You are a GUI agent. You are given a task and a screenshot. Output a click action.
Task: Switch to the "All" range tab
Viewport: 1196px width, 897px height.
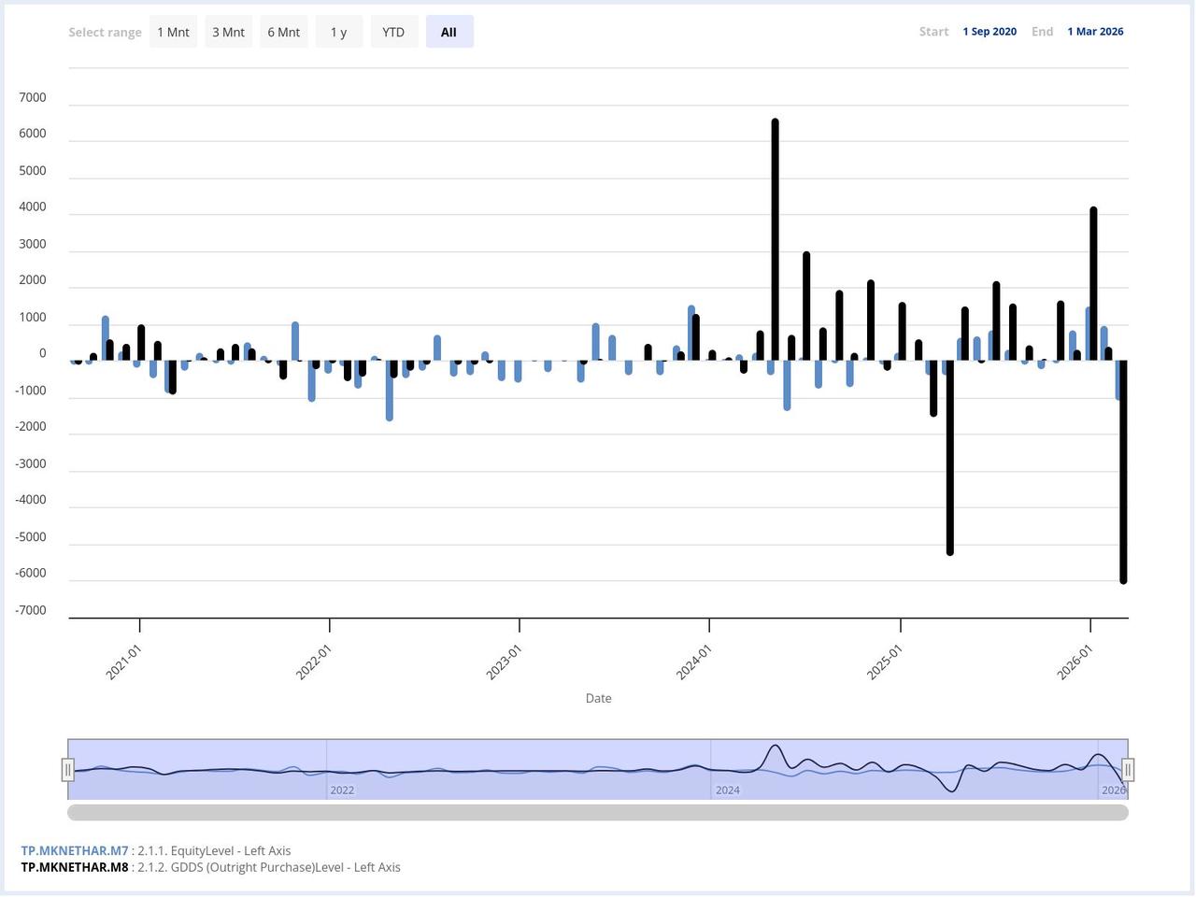pos(448,31)
